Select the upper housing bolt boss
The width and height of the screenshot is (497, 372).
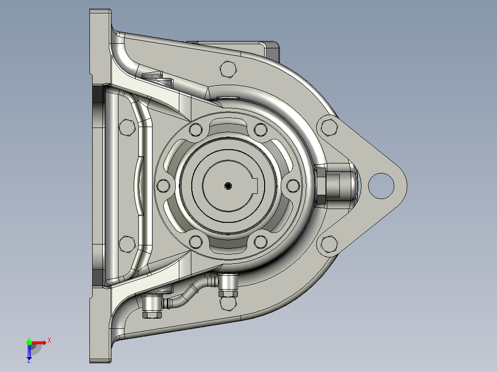coord(227,69)
